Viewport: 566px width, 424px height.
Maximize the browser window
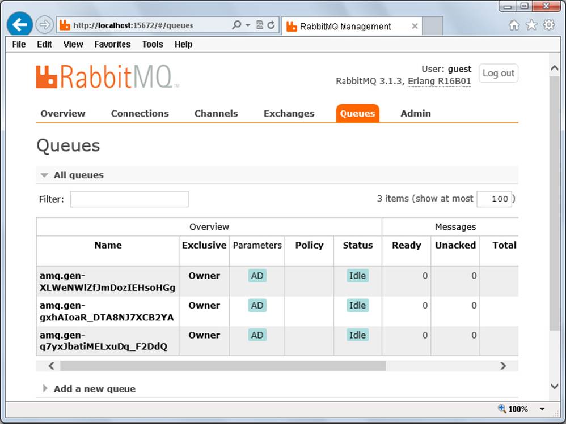point(524,6)
